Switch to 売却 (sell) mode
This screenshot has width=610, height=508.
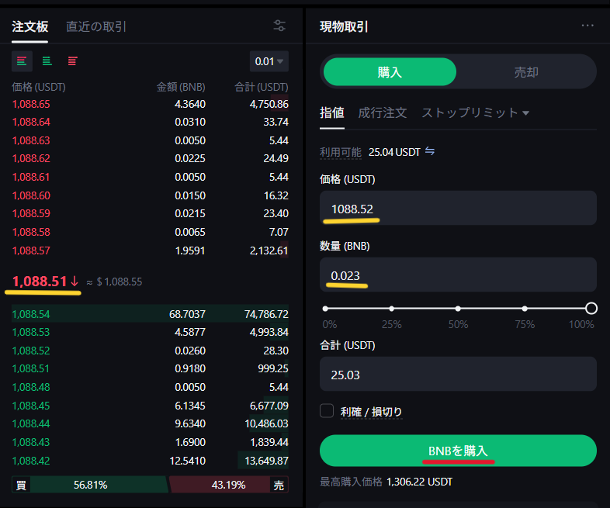tap(526, 72)
